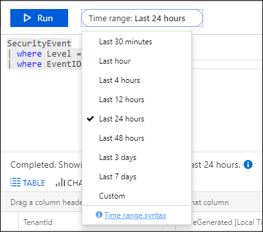
Task: Pick the Last 4 hours option
Action: pyautogui.click(x=137, y=80)
